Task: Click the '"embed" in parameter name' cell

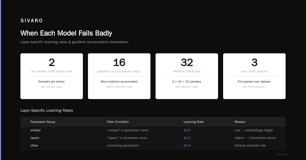Action: 128,130
